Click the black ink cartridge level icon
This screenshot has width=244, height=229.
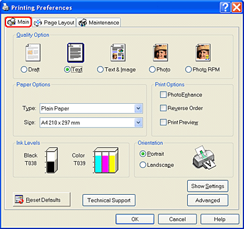point(51,161)
